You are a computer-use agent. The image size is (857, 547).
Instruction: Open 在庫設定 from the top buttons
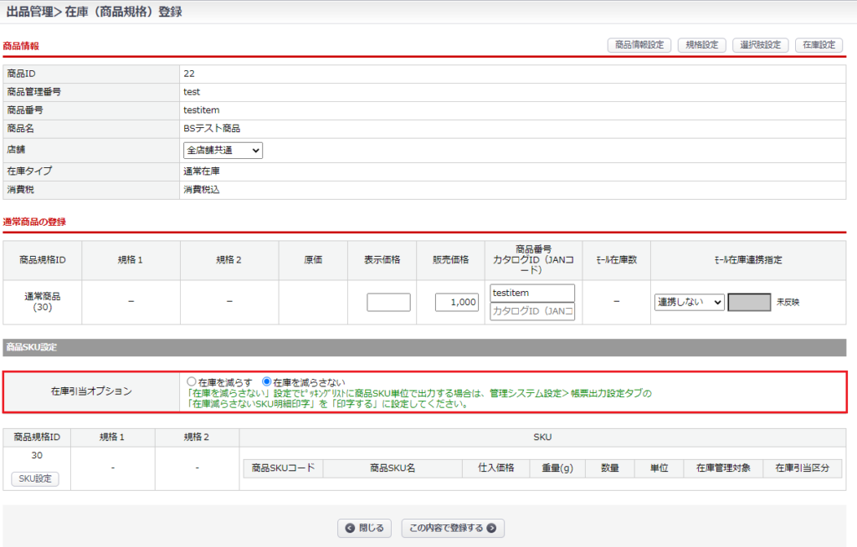click(x=819, y=45)
